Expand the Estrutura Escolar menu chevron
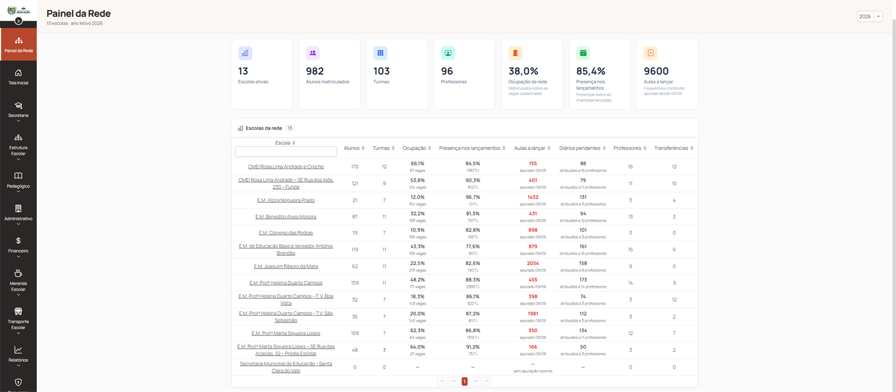 point(18,159)
